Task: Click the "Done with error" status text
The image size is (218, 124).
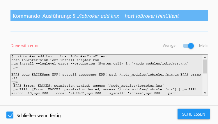Action: point(24,46)
